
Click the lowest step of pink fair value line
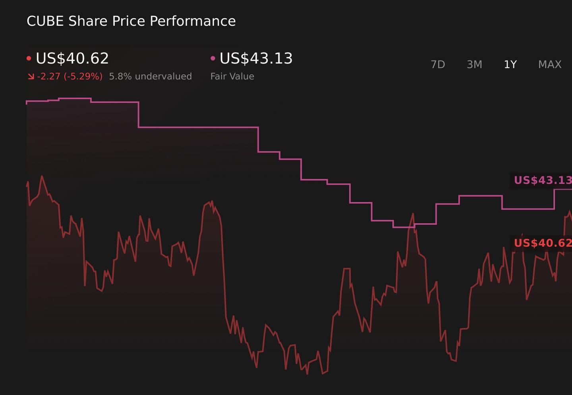(x=404, y=227)
